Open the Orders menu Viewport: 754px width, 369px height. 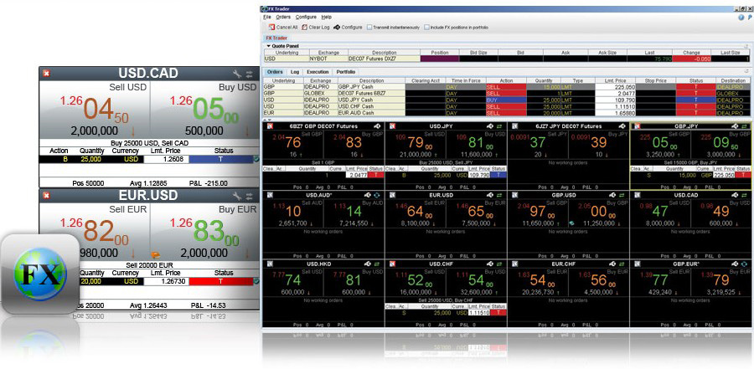283,17
